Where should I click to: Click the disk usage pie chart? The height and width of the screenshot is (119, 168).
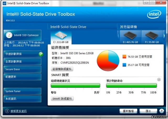(108, 61)
